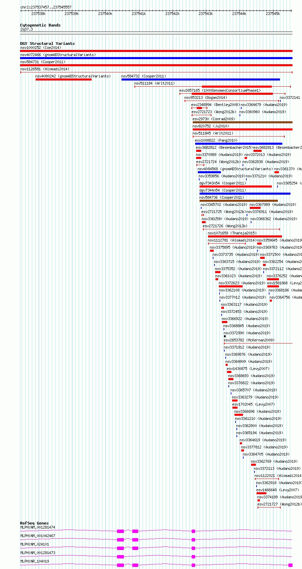The image size is (302, 569).
Task: Click nsv1071659 (Thareja2015) label
Action: coord(232,233)
